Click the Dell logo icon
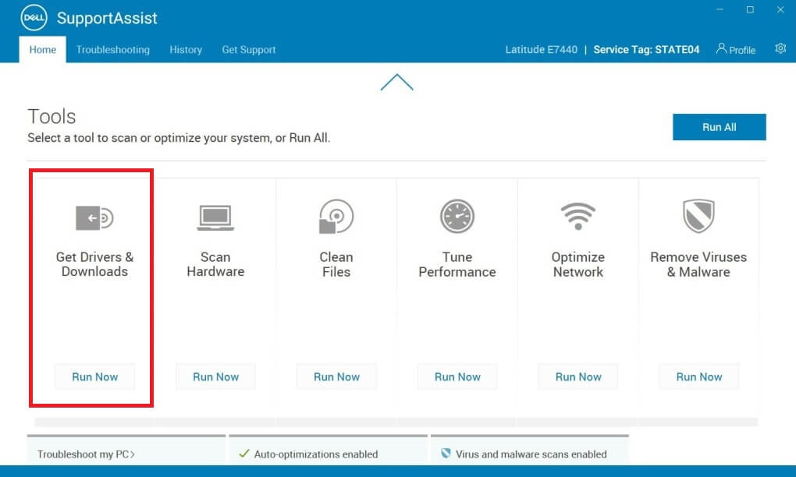Viewport: 796px width, 477px height. pyautogui.click(x=34, y=18)
